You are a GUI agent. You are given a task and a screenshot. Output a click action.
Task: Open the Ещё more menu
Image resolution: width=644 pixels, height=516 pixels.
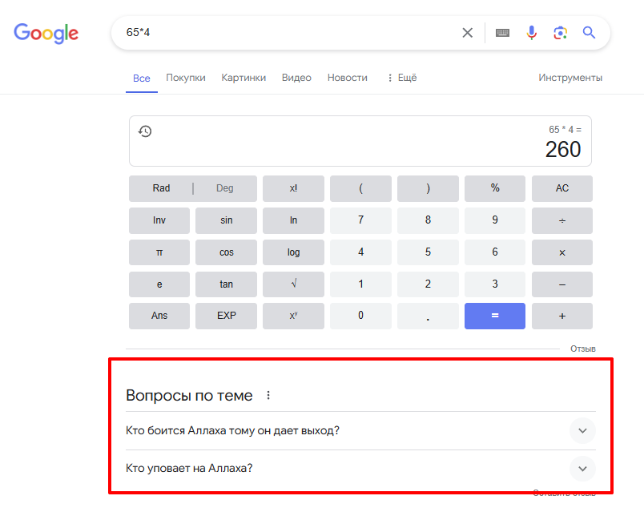point(401,78)
